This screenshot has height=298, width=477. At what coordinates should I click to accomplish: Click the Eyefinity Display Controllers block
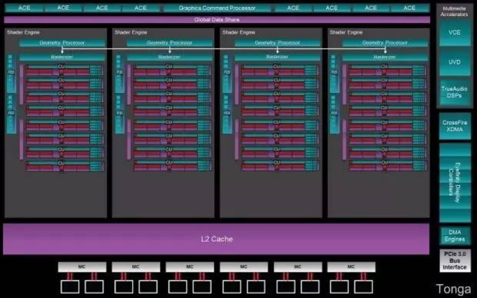coord(454,182)
